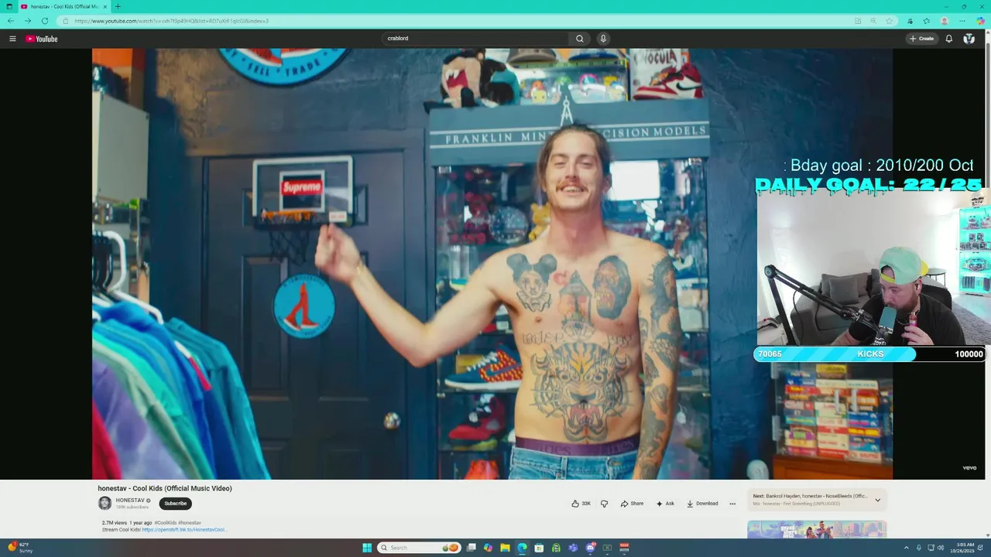Image resolution: width=991 pixels, height=557 pixels.
Task: Add page to favorites with star icon
Action: [x=890, y=21]
